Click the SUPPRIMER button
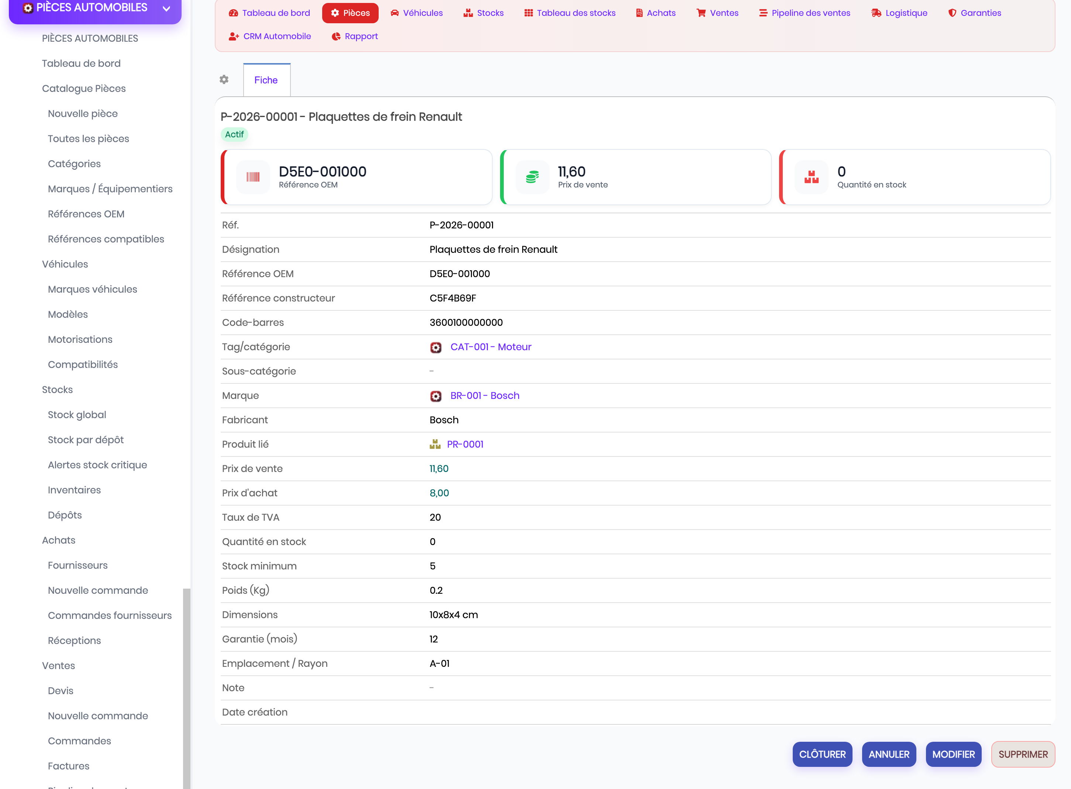This screenshot has width=1071, height=789. pos(1023,755)
